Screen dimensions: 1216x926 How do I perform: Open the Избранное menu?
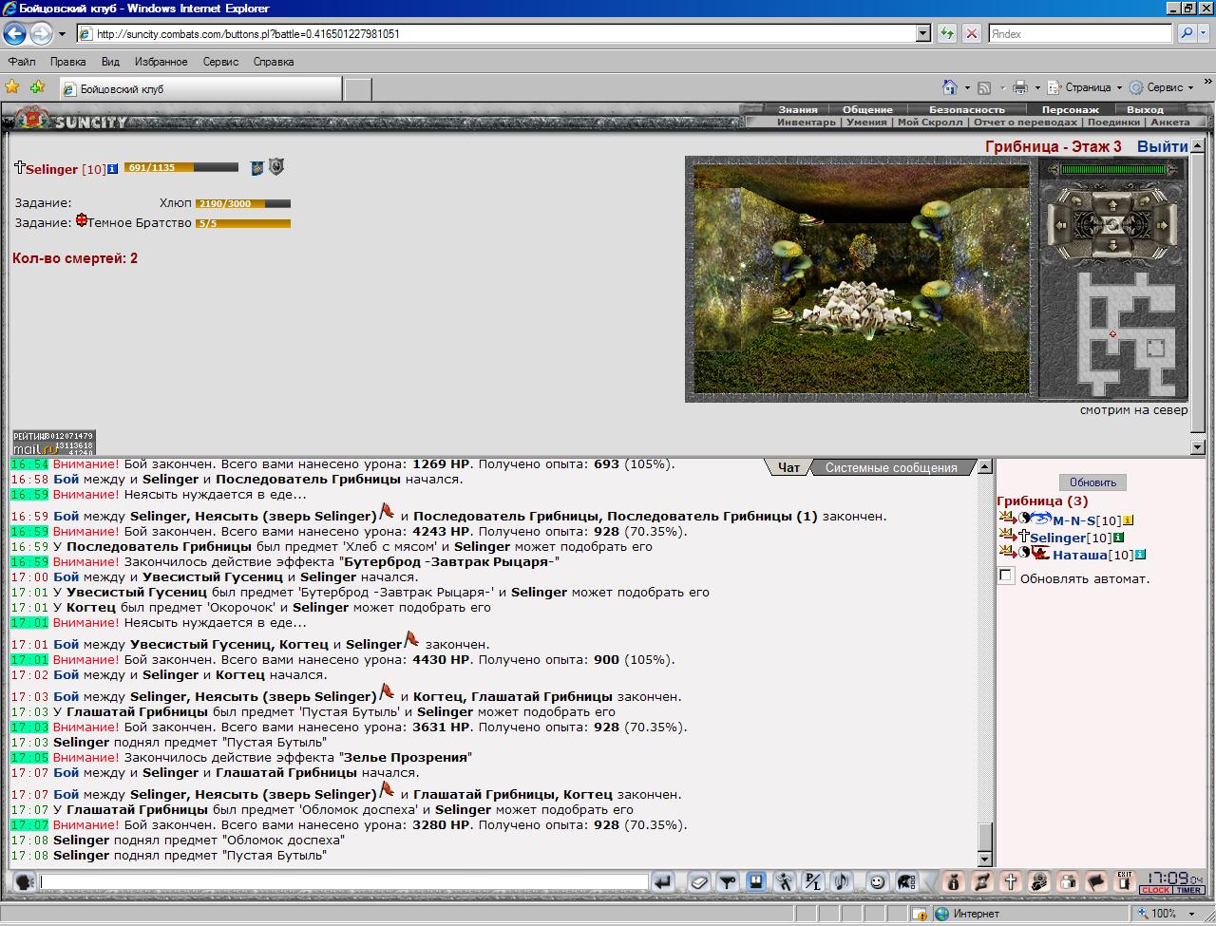161,62
